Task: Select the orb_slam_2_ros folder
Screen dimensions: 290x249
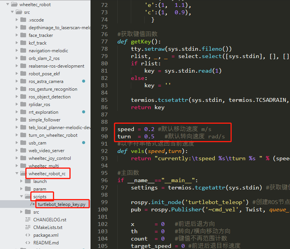Action: pos(44,58)
